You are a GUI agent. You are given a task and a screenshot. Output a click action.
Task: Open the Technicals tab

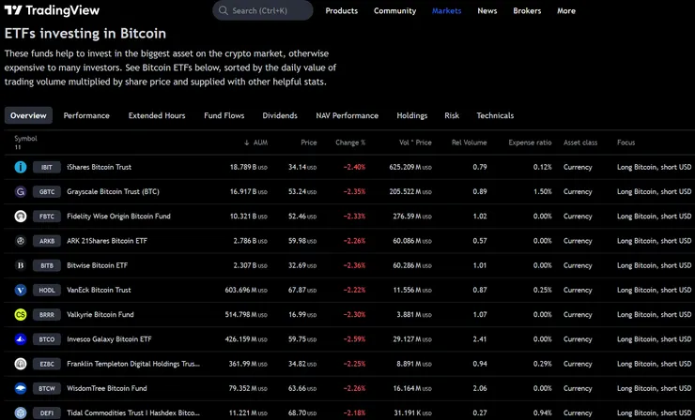[495, 115]
